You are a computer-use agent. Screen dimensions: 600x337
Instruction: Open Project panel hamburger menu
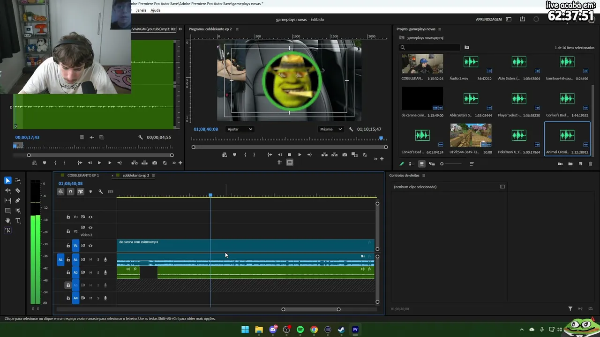click(440, 29)
